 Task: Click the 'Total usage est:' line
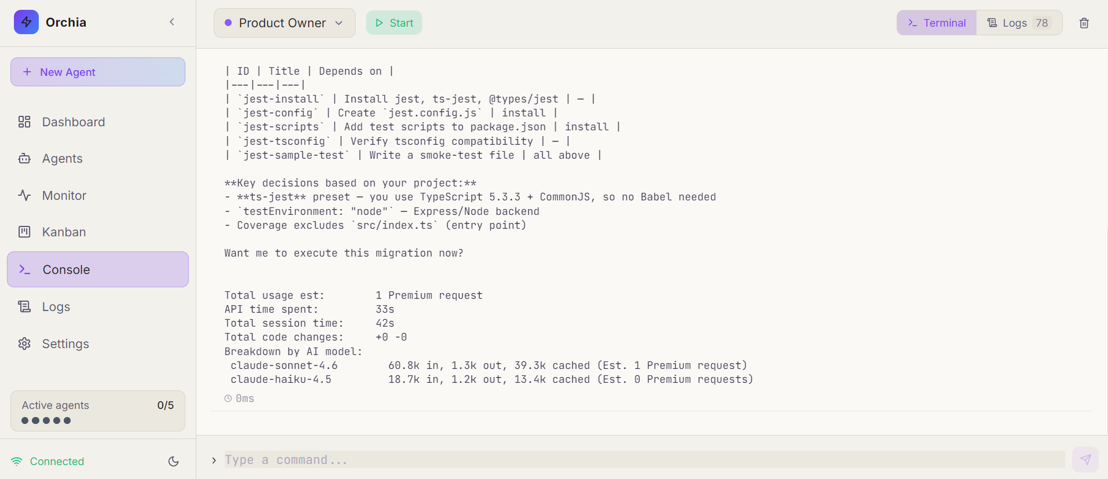coord(353,295)
